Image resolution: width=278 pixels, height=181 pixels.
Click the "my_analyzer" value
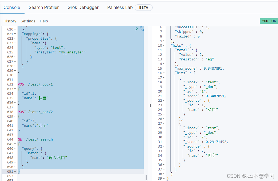point(72,52)
